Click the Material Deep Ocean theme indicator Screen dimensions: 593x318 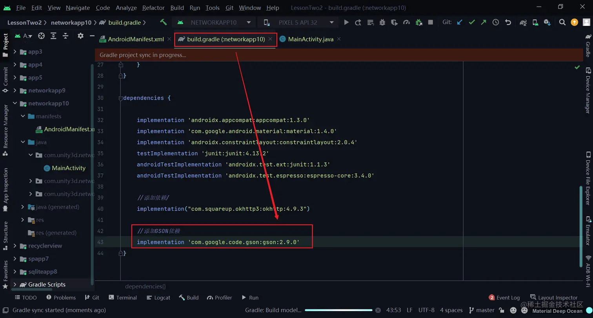click(557, 311)
